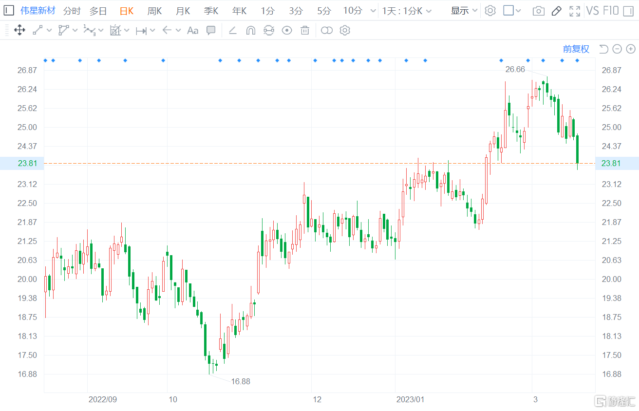This screenshot has width=639, height=411.
Task: Take a chart screenshot with camera icon
Action: [538, 11]
